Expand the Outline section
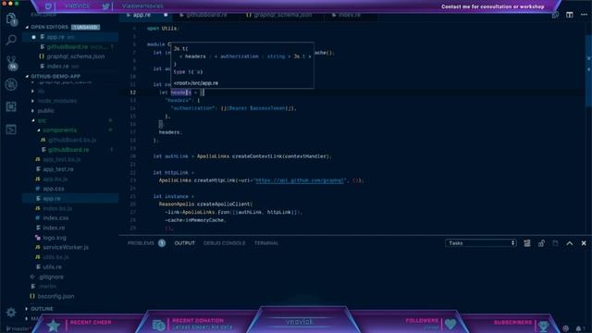Viewport: 592px width, 333px height. 42,309
